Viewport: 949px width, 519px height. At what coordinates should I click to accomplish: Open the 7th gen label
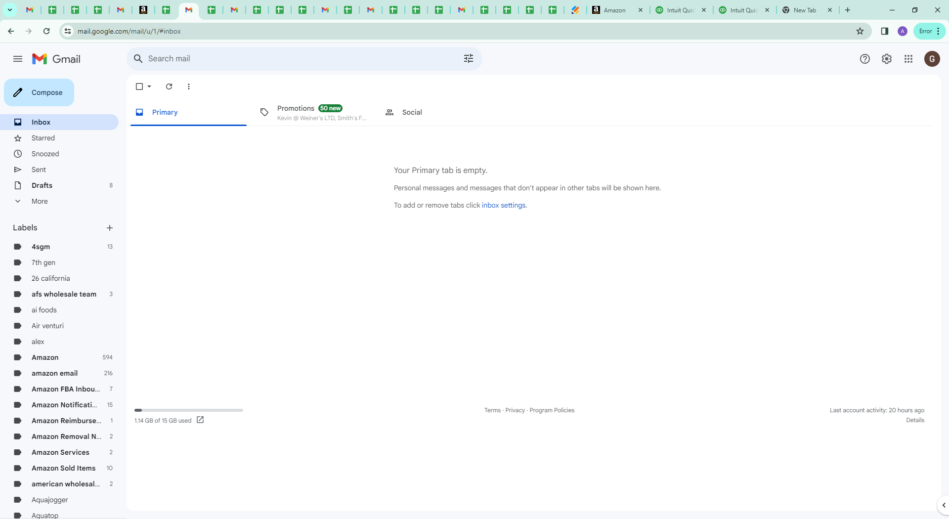point(59,262)
